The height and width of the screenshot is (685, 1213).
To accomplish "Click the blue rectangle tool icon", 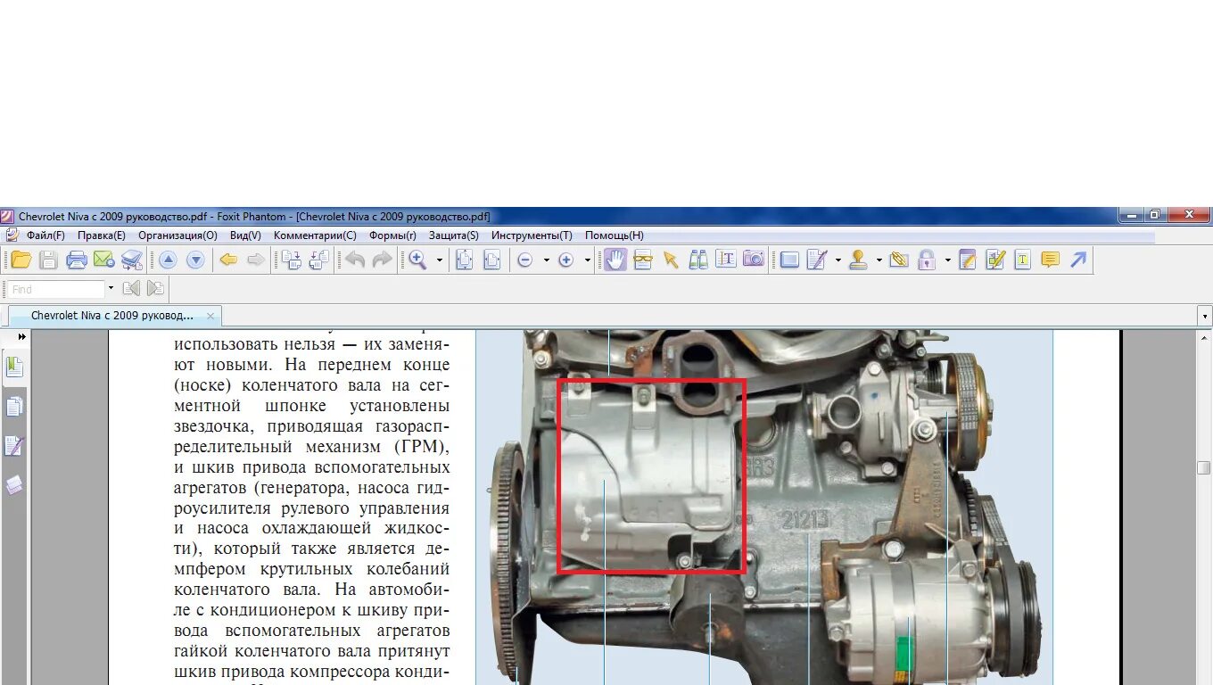I will [788, 260].
